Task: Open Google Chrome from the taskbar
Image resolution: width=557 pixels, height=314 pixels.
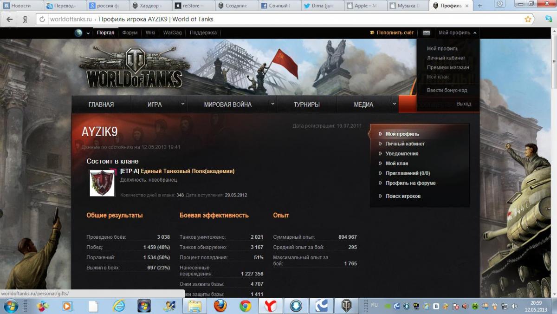Action: (x=246, y=306)
